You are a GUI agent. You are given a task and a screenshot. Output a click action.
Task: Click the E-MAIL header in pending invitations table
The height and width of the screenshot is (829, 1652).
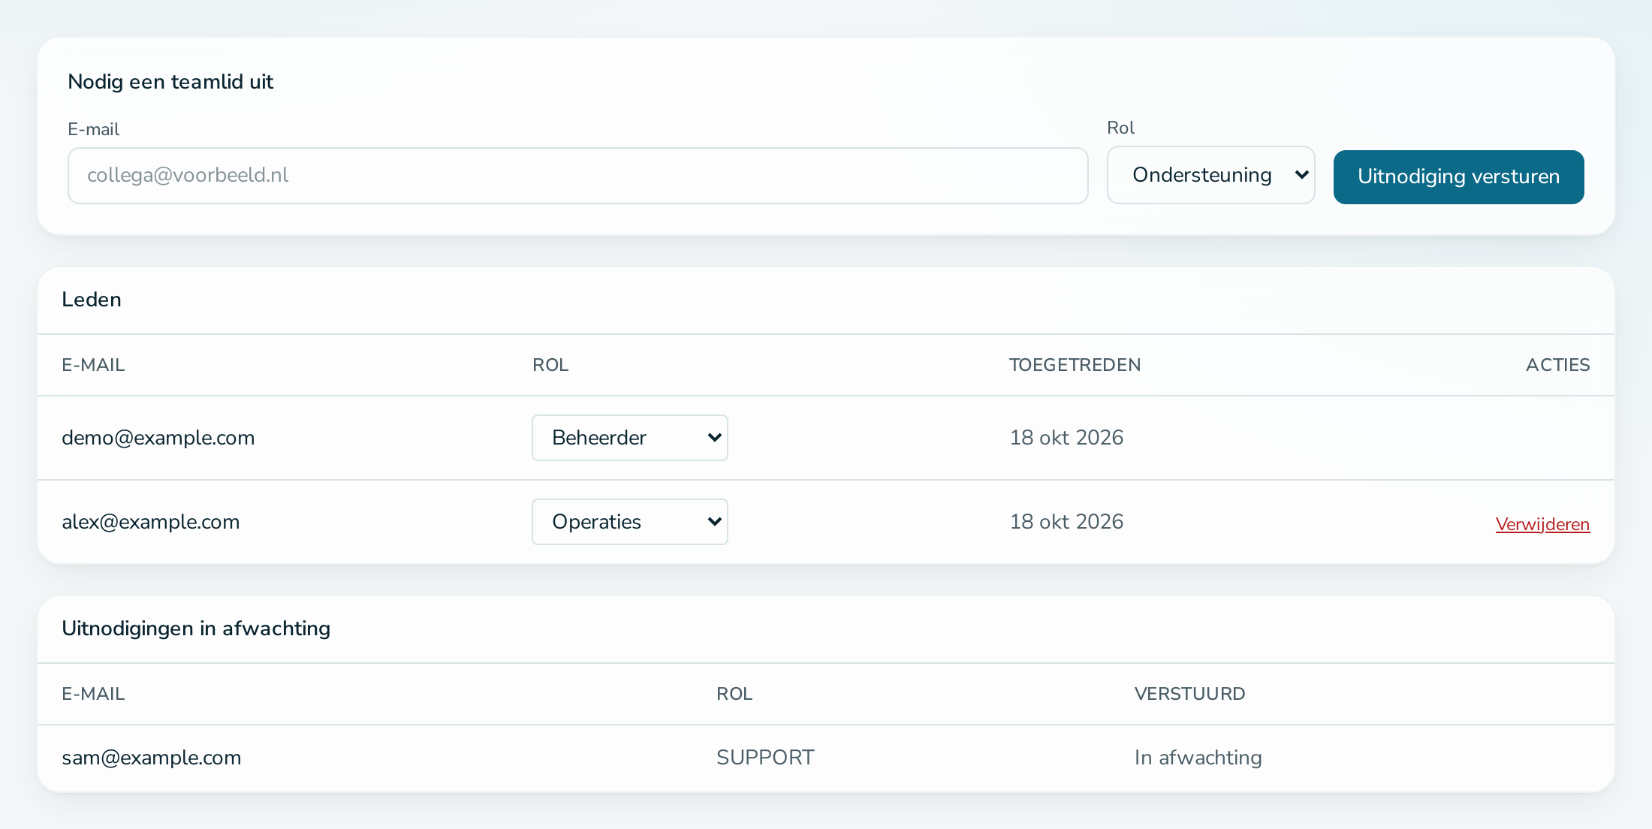coord(93,694)
